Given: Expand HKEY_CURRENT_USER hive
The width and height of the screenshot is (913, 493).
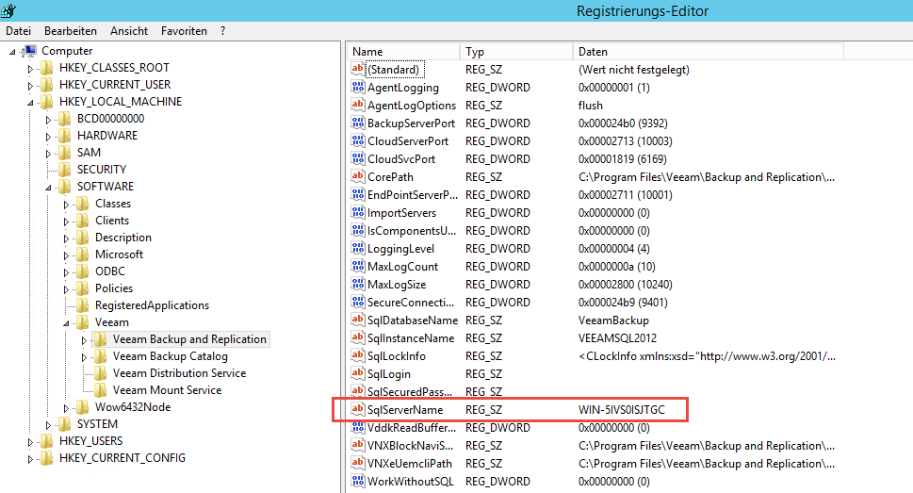Looking at the screenshot, I should coord(30,86).
